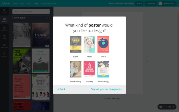Open the Uploads panel icon

click(4, 55)
